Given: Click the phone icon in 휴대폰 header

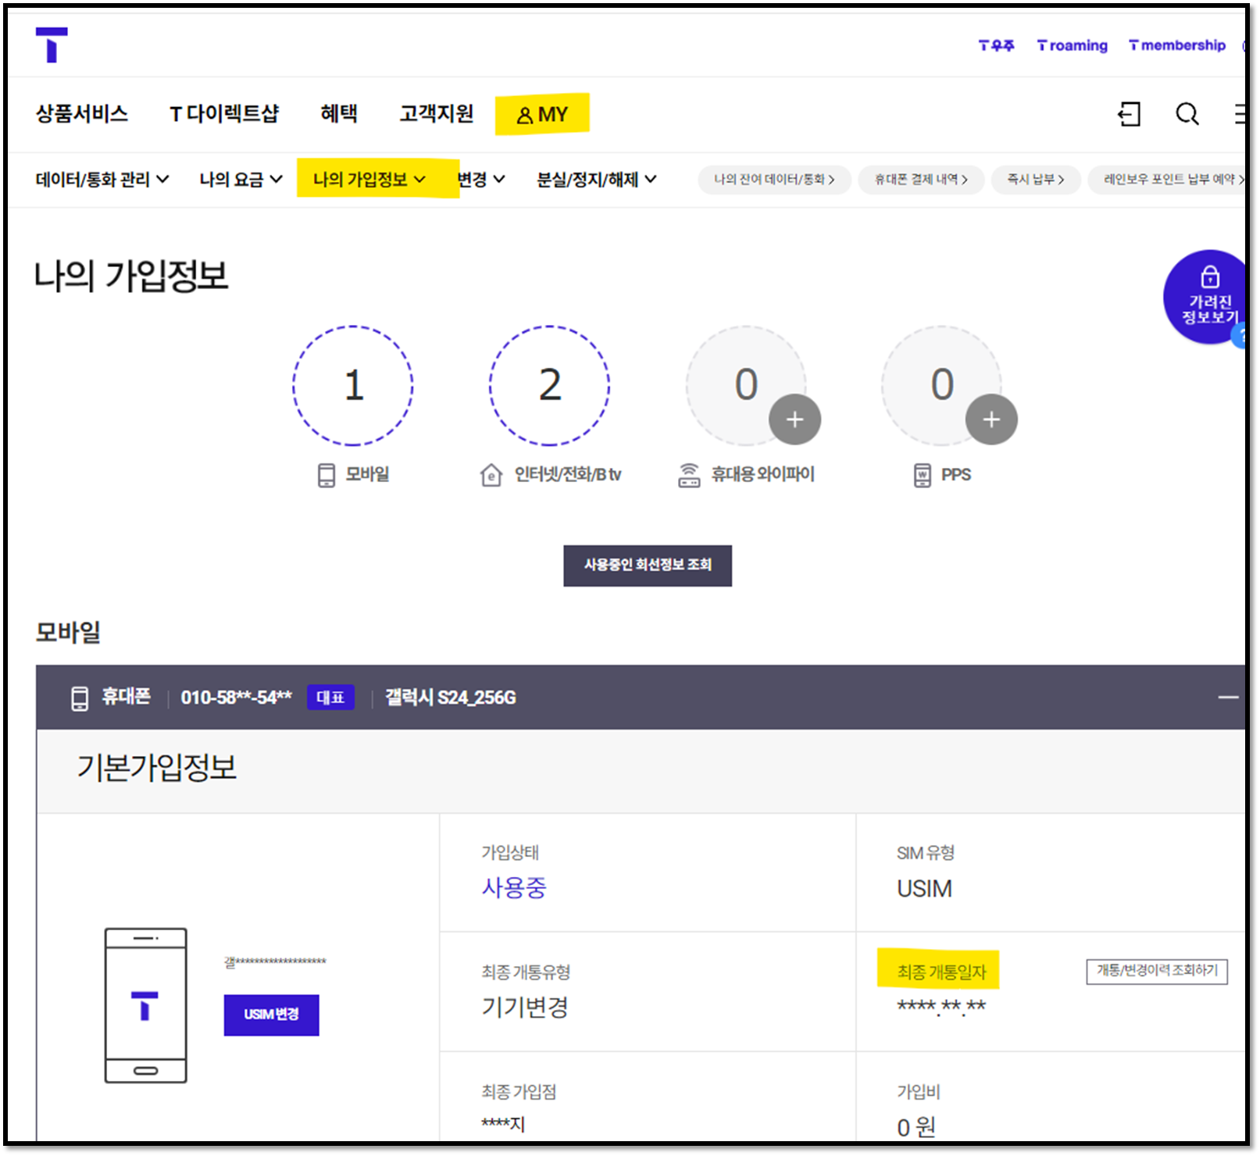Looking at the screenshot, I should click(80, 698).
